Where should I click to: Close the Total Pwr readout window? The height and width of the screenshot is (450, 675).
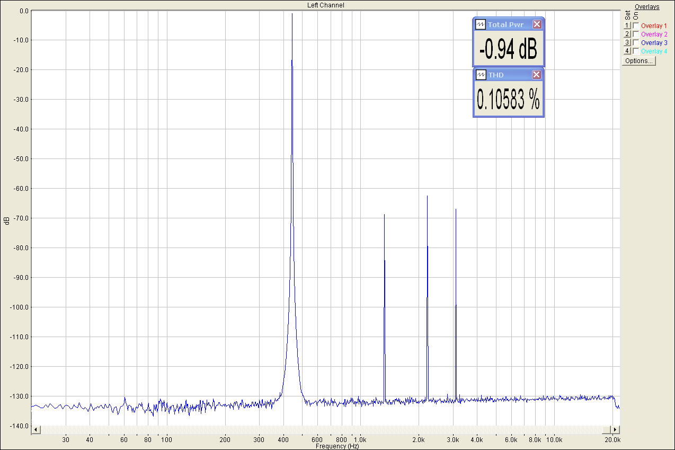pos(537,24)
